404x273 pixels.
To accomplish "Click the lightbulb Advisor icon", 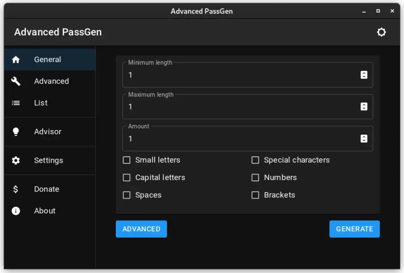I will [16, 131].
